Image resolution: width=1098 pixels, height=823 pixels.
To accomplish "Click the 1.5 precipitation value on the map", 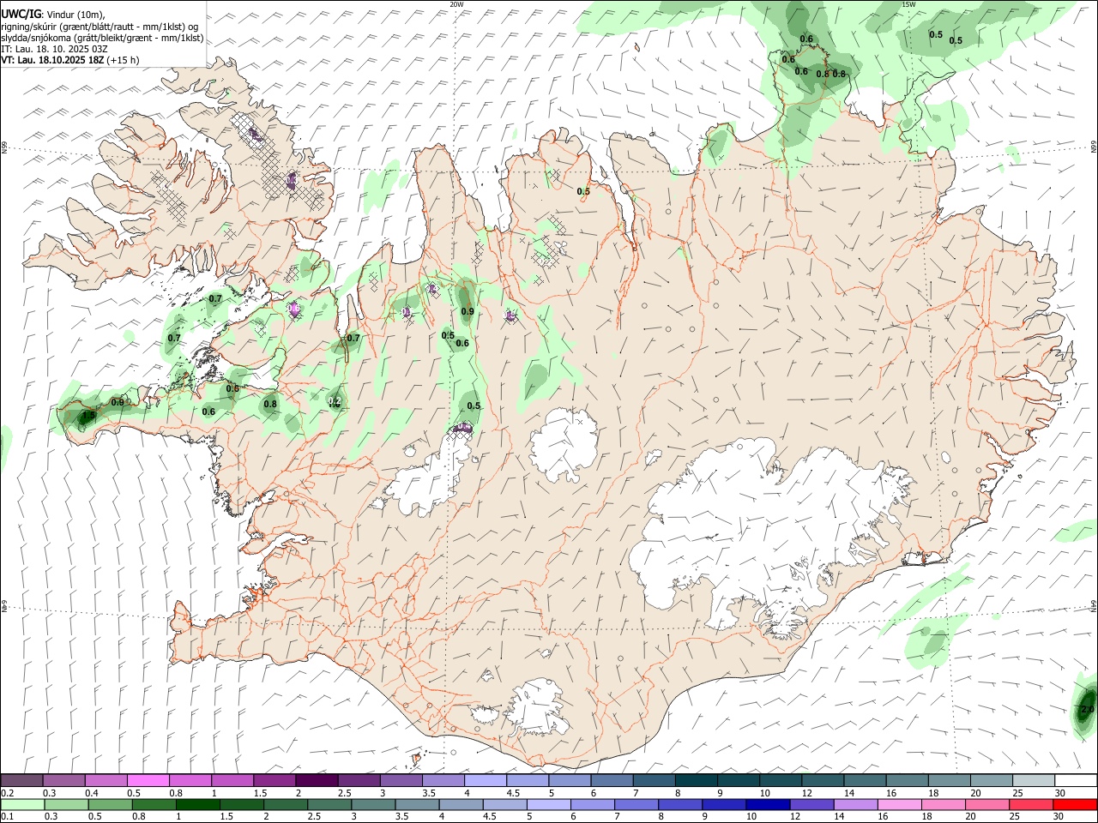I will [87, 418].
